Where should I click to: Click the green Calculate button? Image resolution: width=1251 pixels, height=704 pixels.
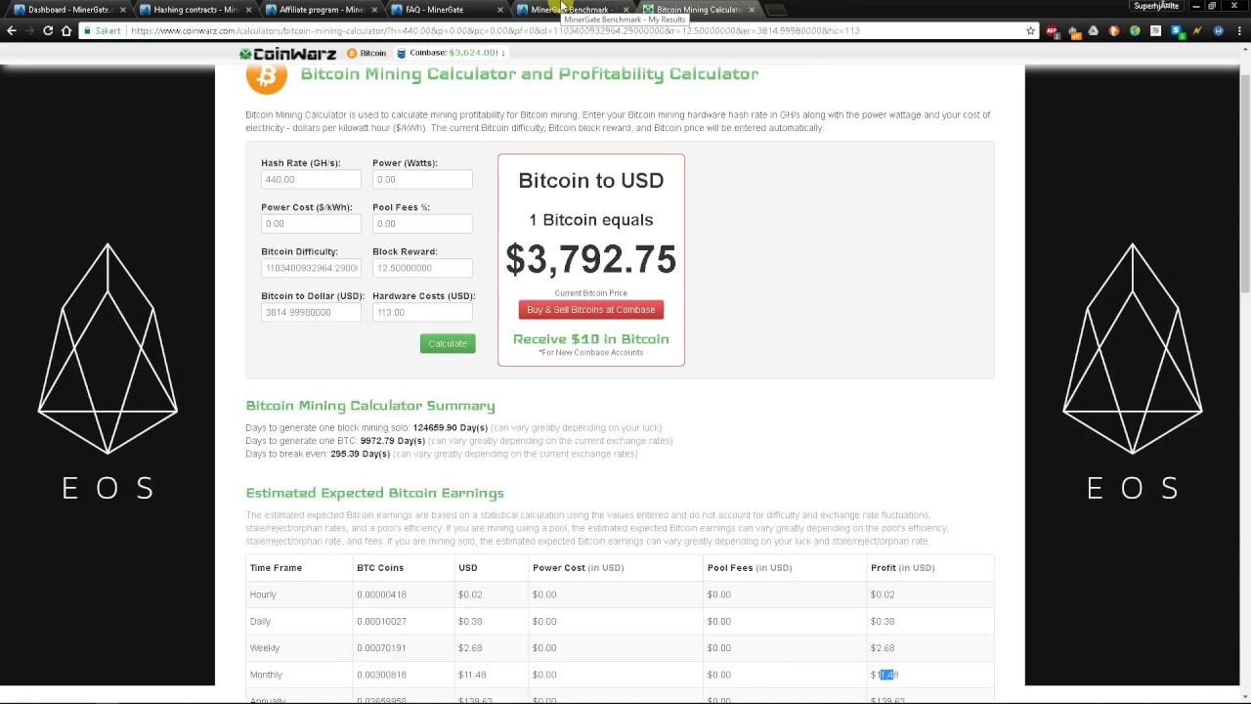click(448, 343)
